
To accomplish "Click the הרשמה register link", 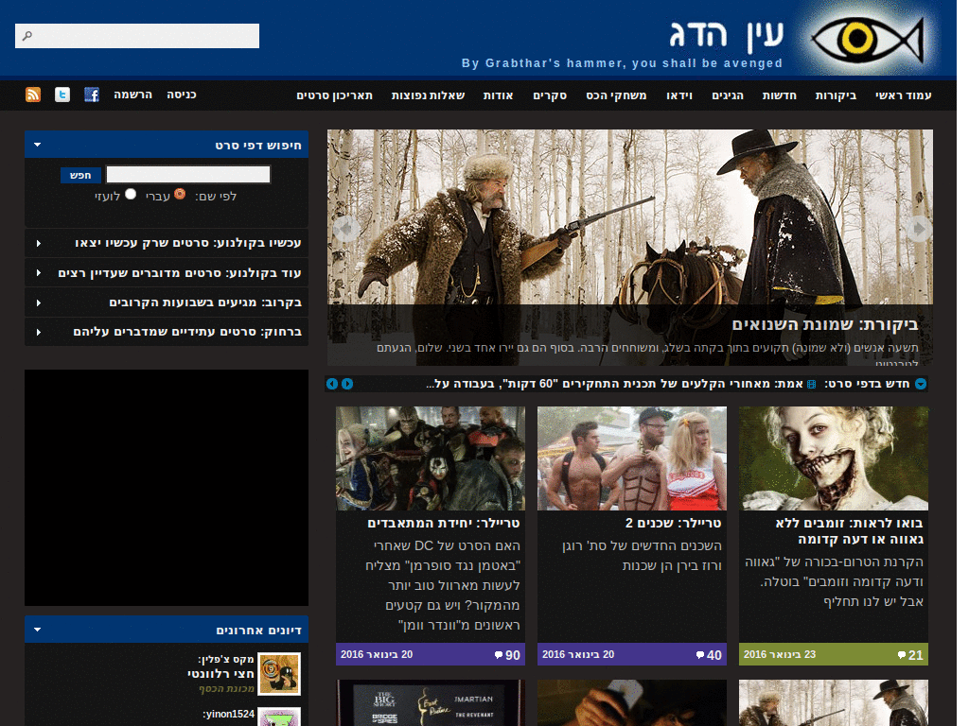I will tap(132, 95).
